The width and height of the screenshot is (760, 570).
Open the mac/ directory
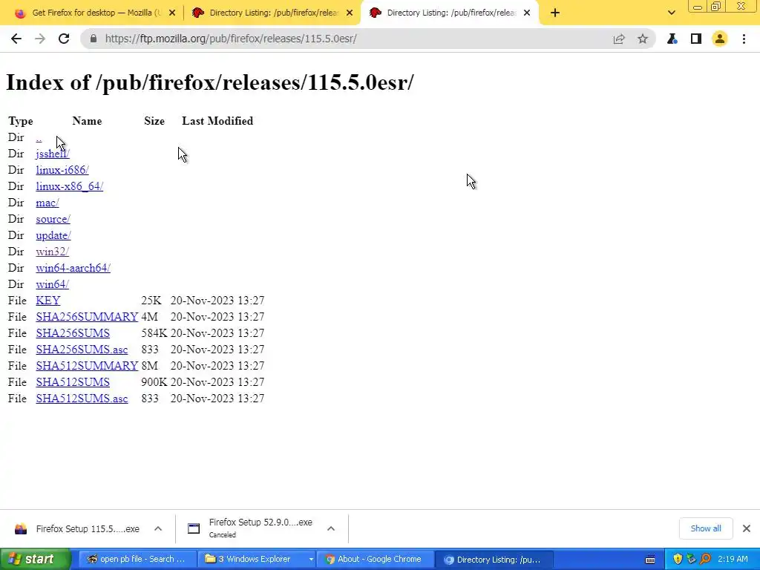pos(47,203)
